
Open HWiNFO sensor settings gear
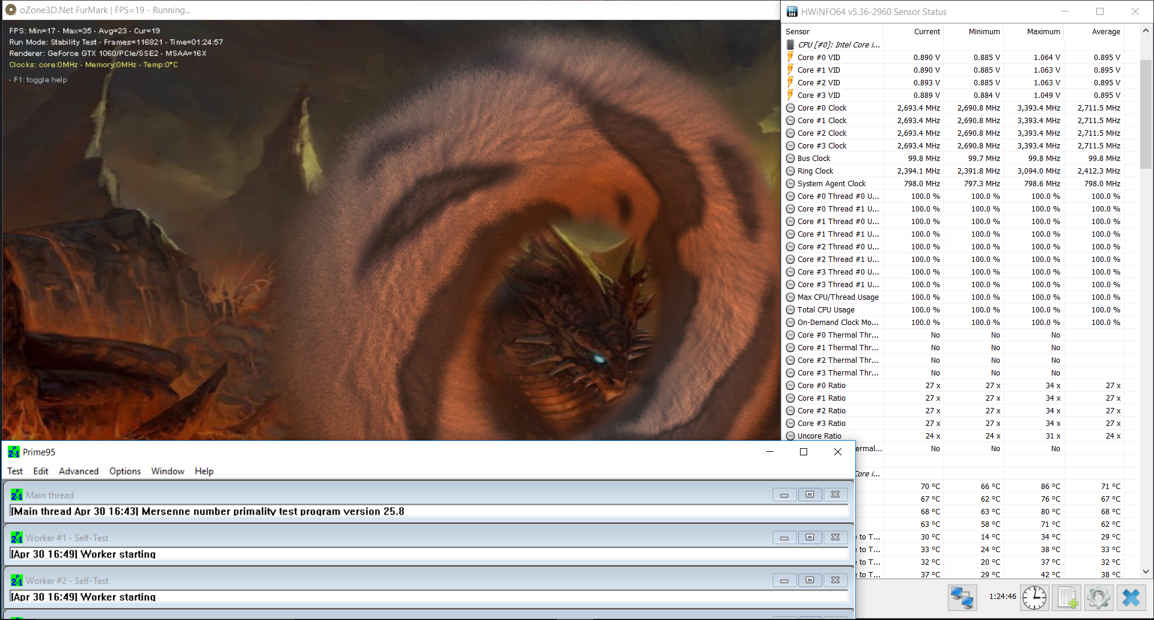tap(1099, 598)
